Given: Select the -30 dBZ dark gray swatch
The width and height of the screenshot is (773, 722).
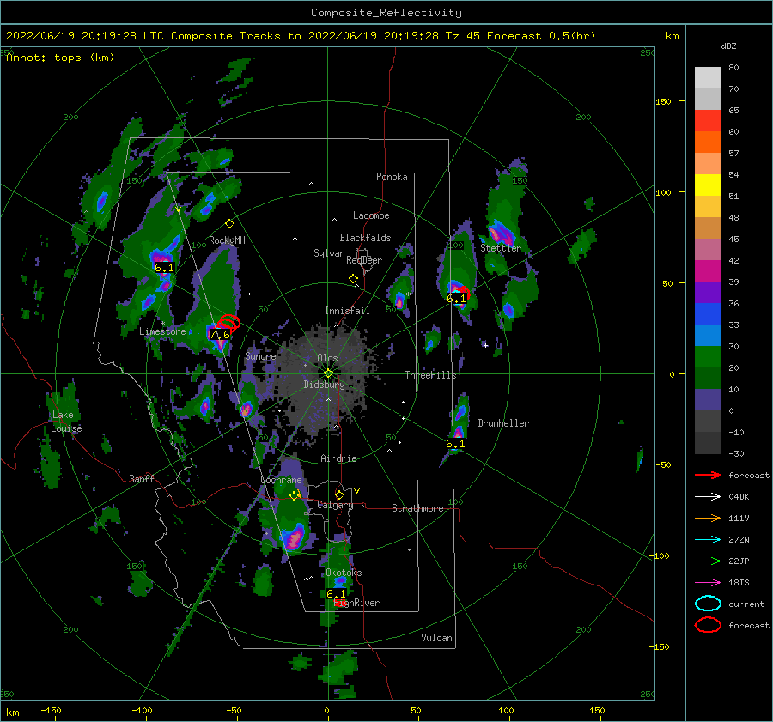Looking at the screenshot, I should click(x=708, y=443).
